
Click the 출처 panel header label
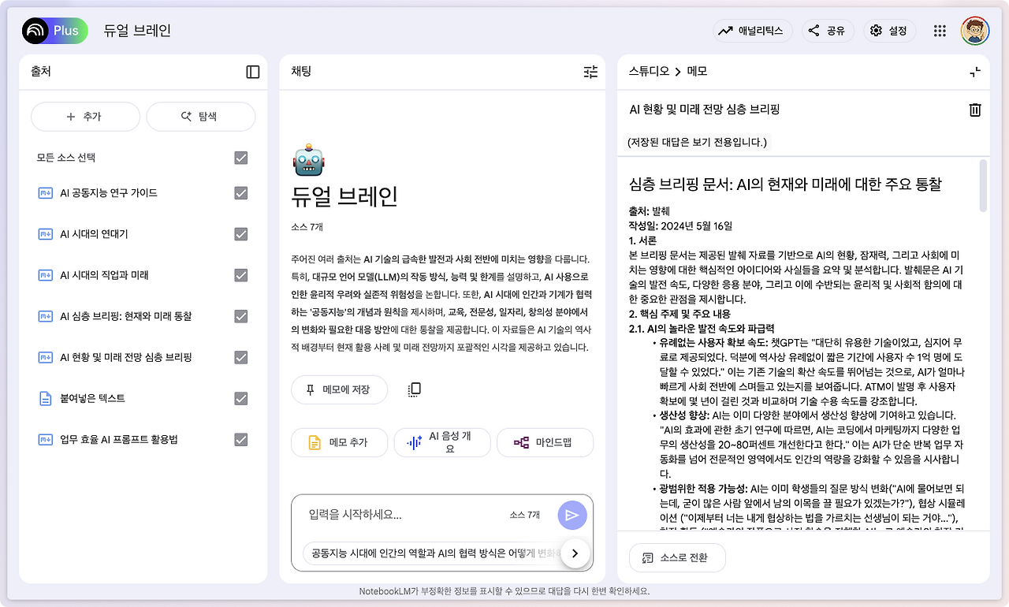(41, 72)
